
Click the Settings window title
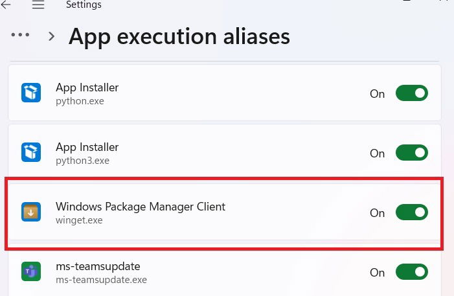84,5
